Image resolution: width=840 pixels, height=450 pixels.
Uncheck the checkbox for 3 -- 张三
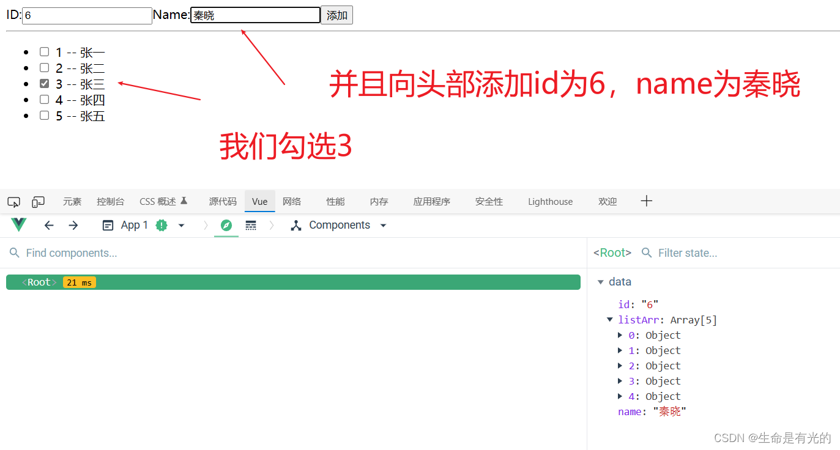[44, 84]
